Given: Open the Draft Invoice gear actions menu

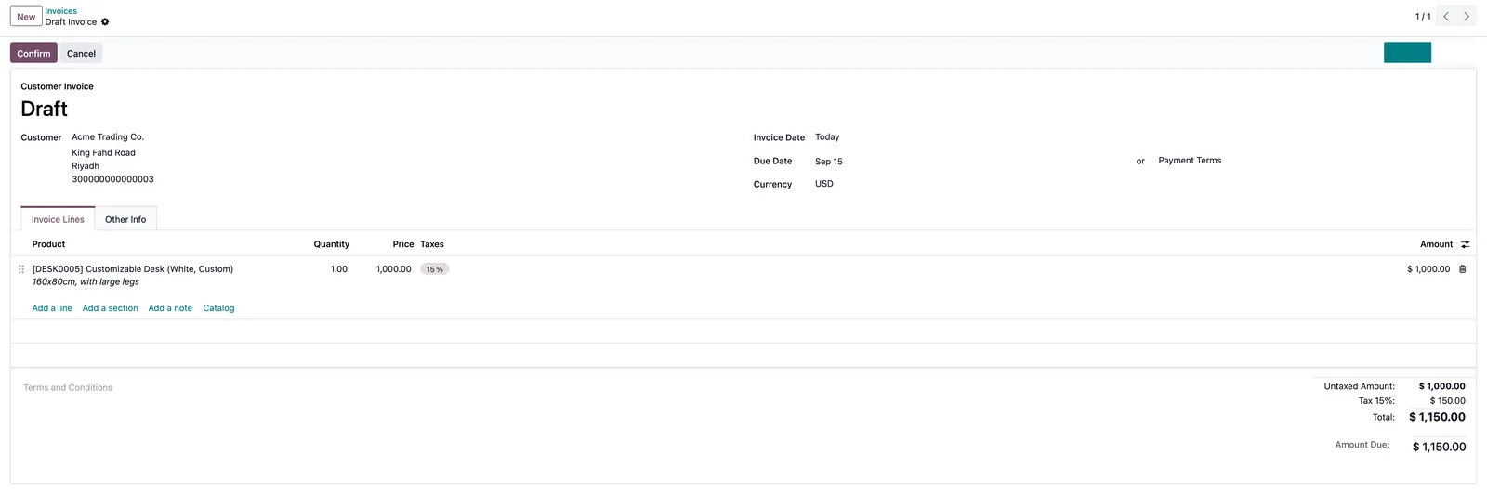Looking at the screenshot, I should coord(105,22).
